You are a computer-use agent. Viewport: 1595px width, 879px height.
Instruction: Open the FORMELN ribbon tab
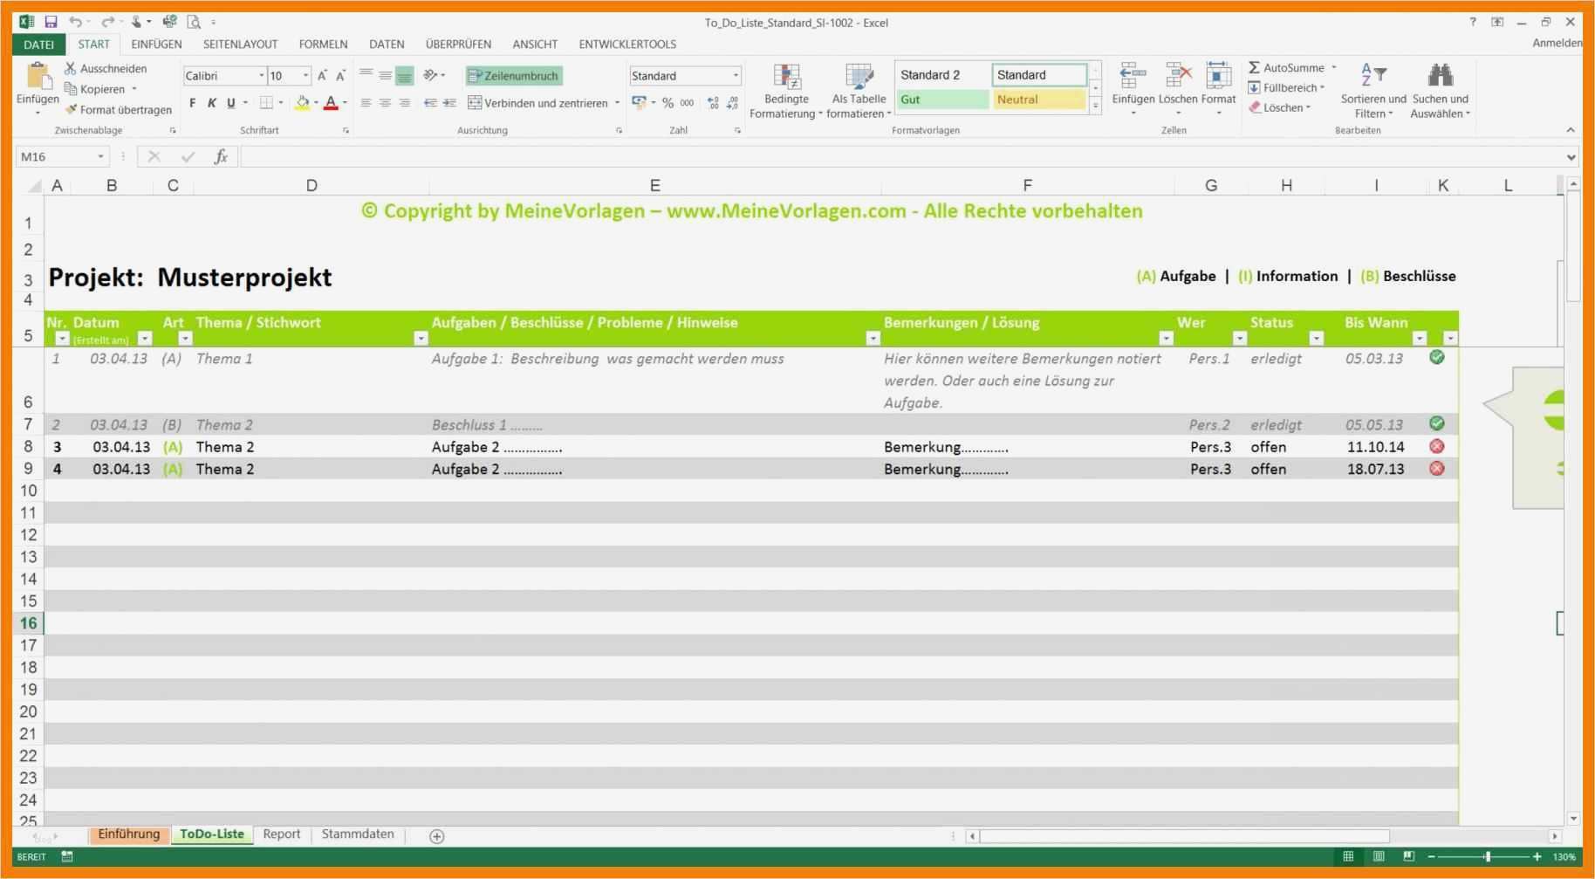pos(323,44)
